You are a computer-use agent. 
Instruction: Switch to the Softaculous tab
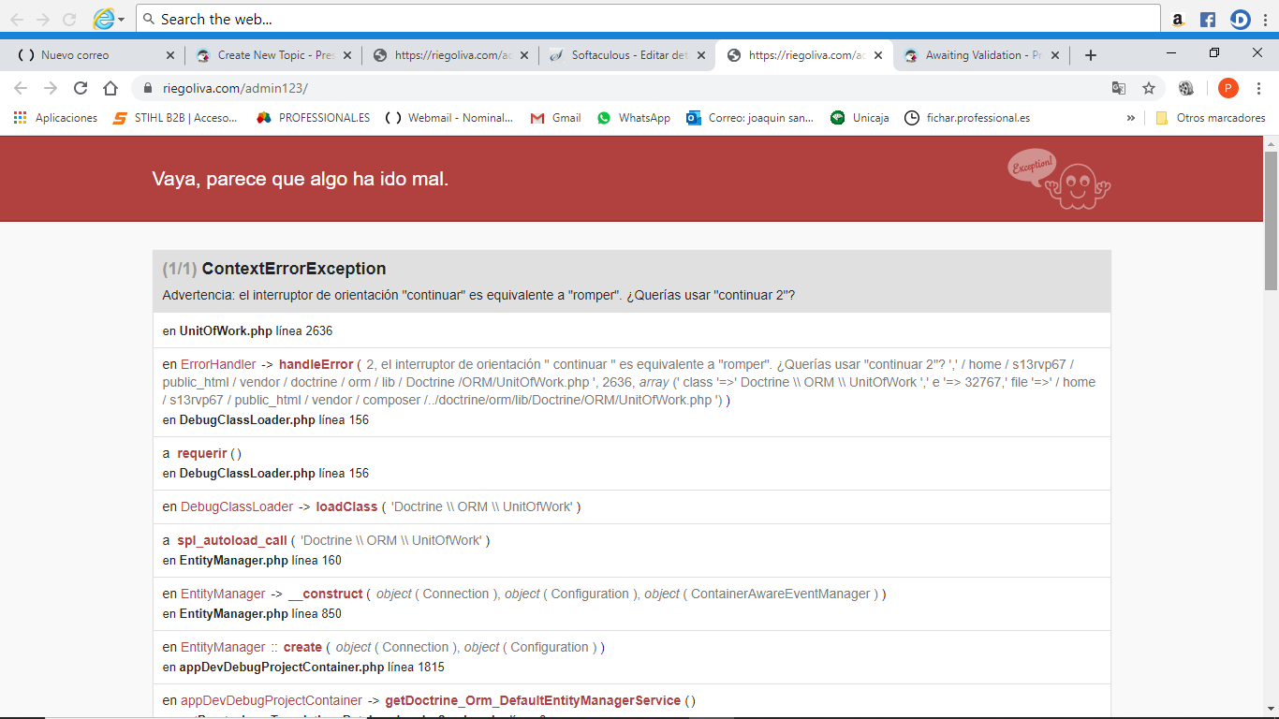(x=627, y=55)
